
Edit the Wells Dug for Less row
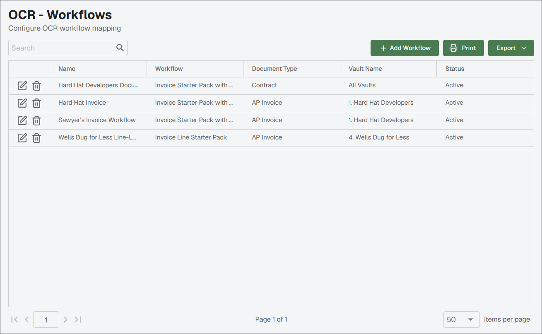point(22,138)
